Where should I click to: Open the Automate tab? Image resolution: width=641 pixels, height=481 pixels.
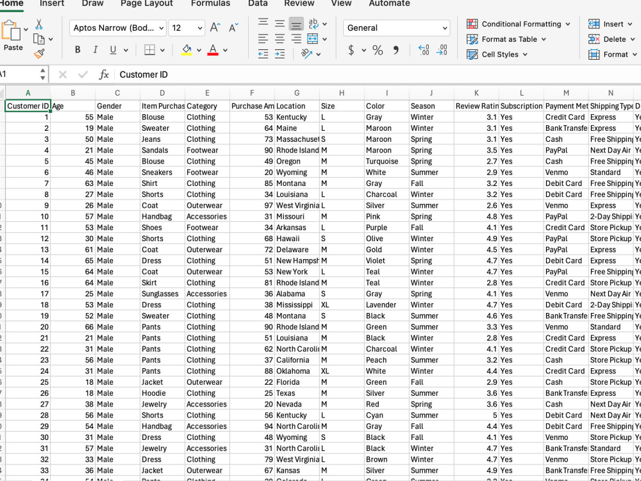[390, 3]
